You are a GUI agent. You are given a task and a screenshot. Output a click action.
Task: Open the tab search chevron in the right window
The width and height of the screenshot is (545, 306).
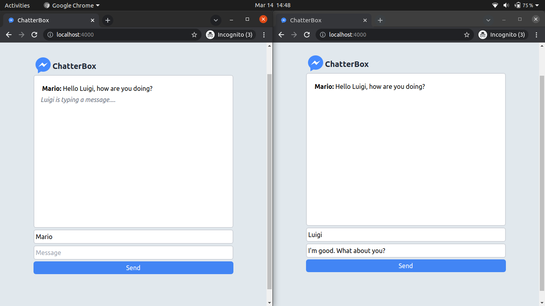click(488, 20)
